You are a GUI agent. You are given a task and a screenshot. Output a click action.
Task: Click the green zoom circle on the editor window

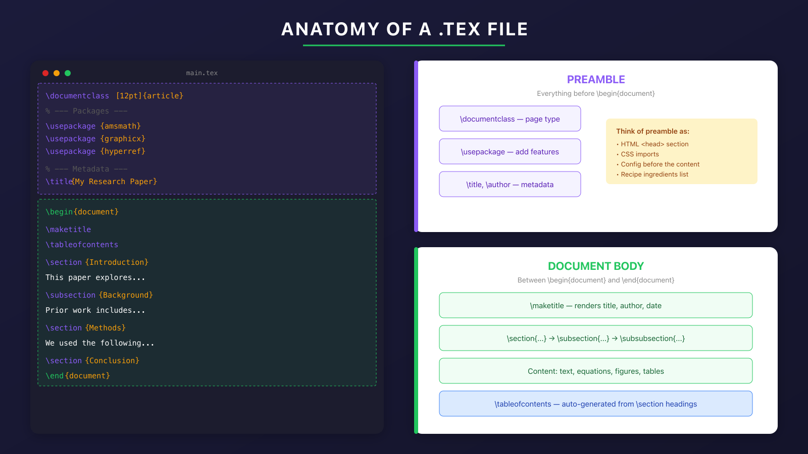[68, 73]
